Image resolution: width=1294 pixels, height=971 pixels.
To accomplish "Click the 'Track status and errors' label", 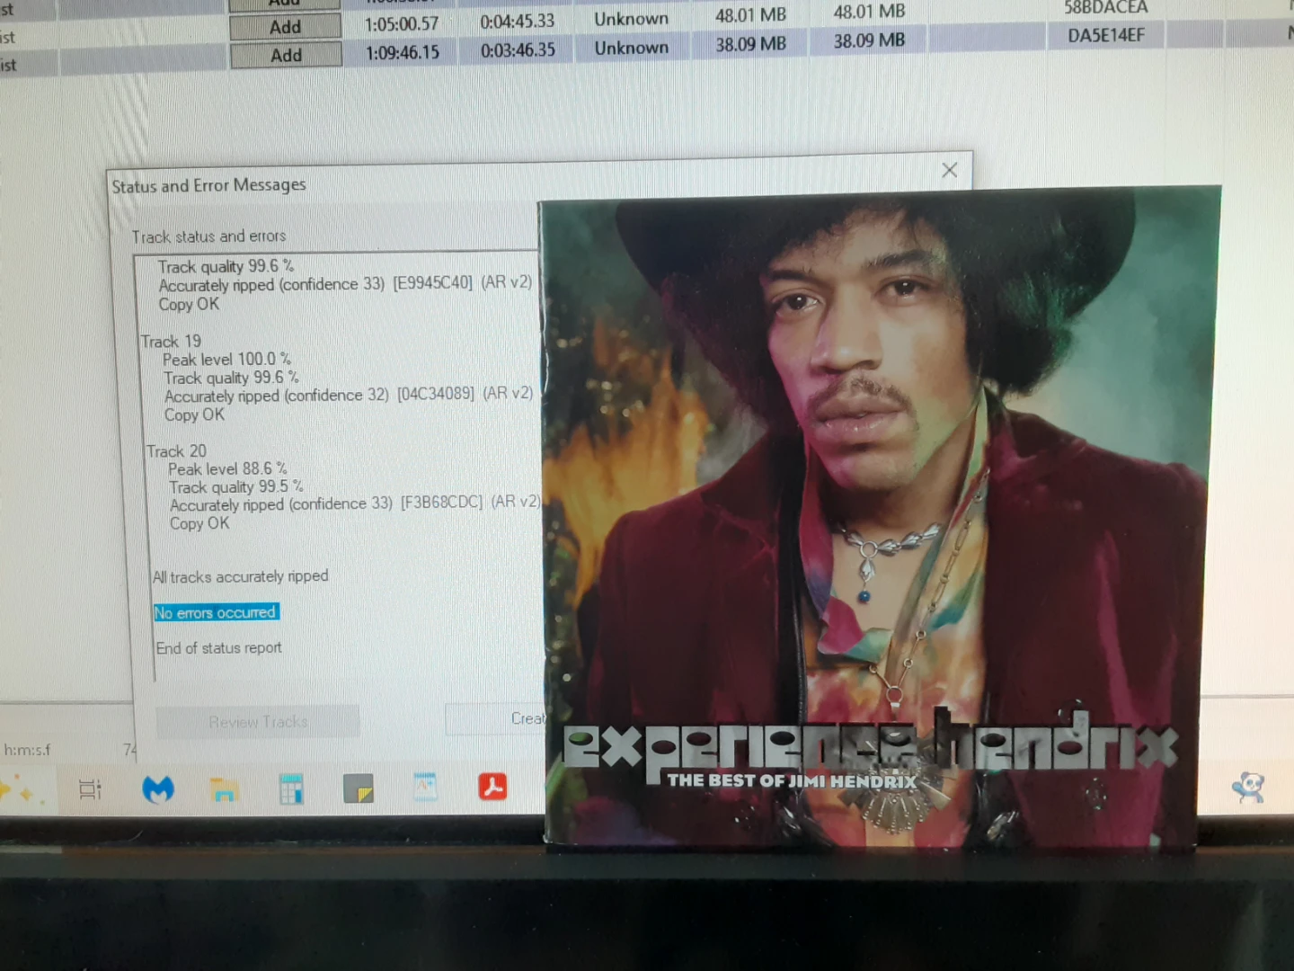I will 208,236.
